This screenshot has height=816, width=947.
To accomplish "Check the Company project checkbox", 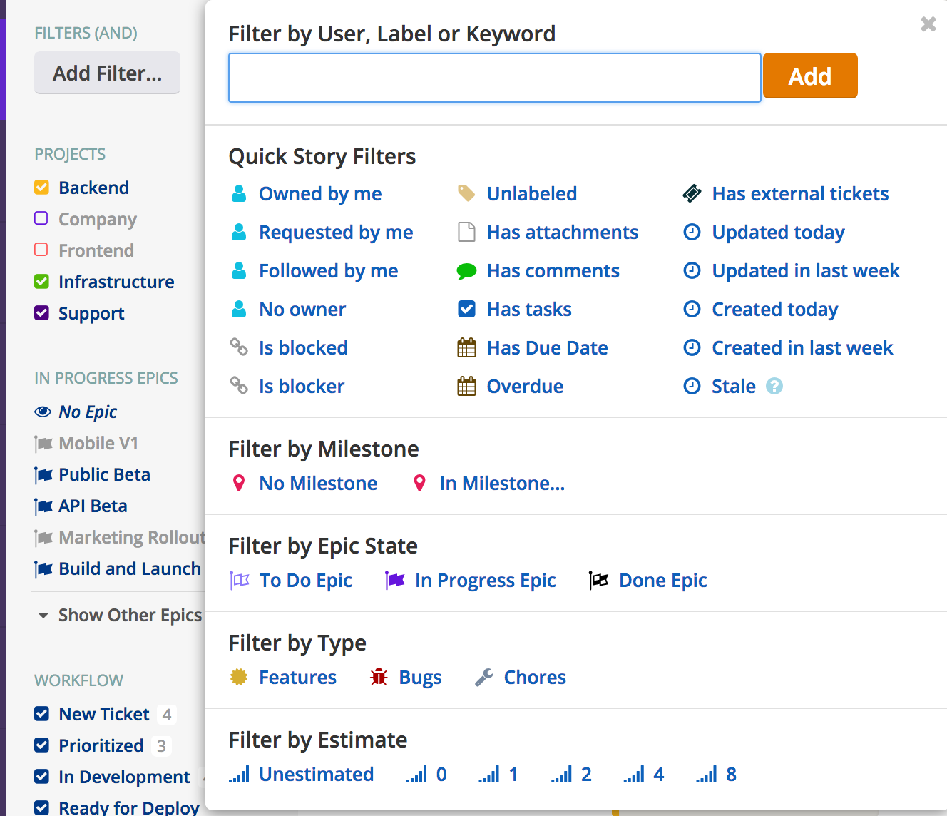I will [x=41, y=218].
